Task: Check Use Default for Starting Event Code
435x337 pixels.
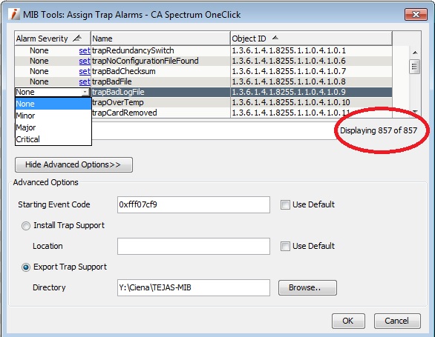Action: [x=285, y=205]
